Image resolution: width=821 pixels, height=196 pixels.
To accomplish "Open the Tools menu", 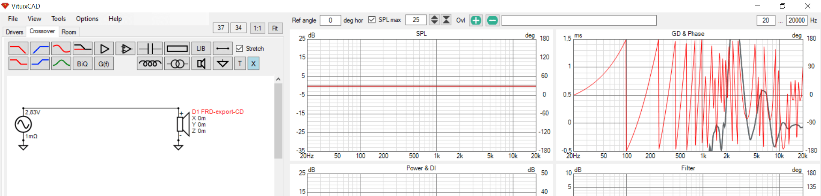I will pyautogui.click(x=59, y=19).
